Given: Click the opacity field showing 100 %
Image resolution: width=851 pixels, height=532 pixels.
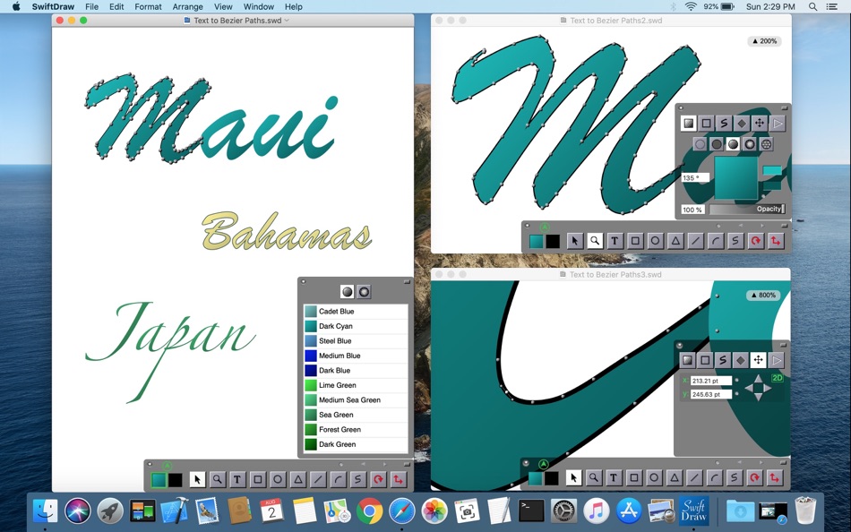Looking at the screenshot, I should [x=693, y=210].
